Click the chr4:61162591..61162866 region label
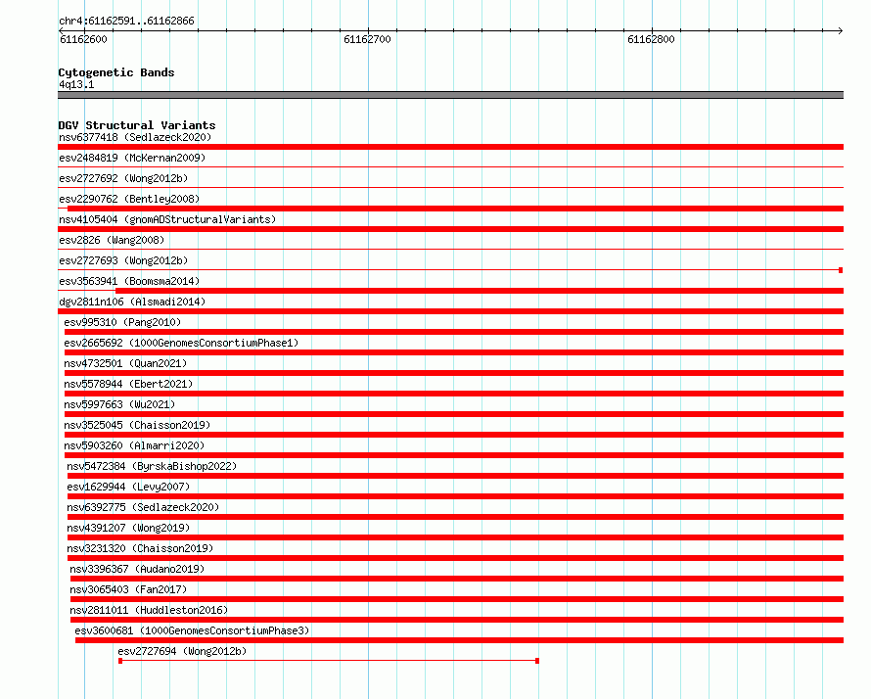Screen dimensions: 871x699 tap(126, 21)
